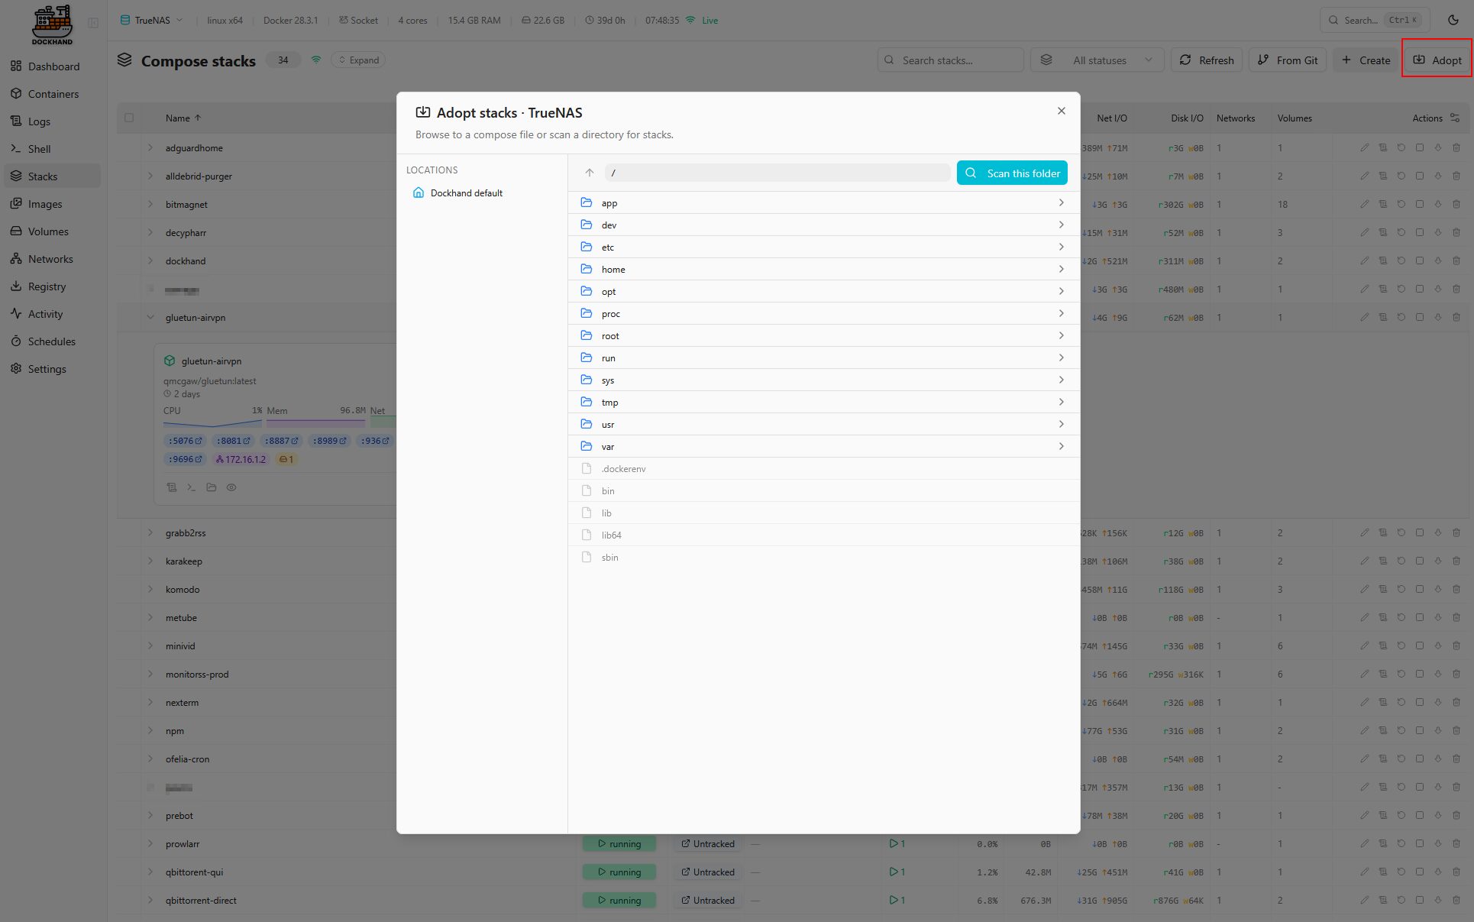Click the trash icon for komodo
Viewport: 1474px width, 922px height.
1456,589
